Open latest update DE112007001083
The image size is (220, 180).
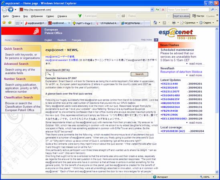click(174, 119)
